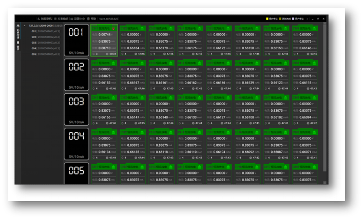Click the discharge icon on unit 002 CH5
Screen dimensions: 364x220
coord(228,63)
